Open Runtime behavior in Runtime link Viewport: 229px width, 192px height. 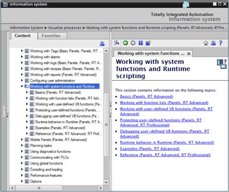167,142
